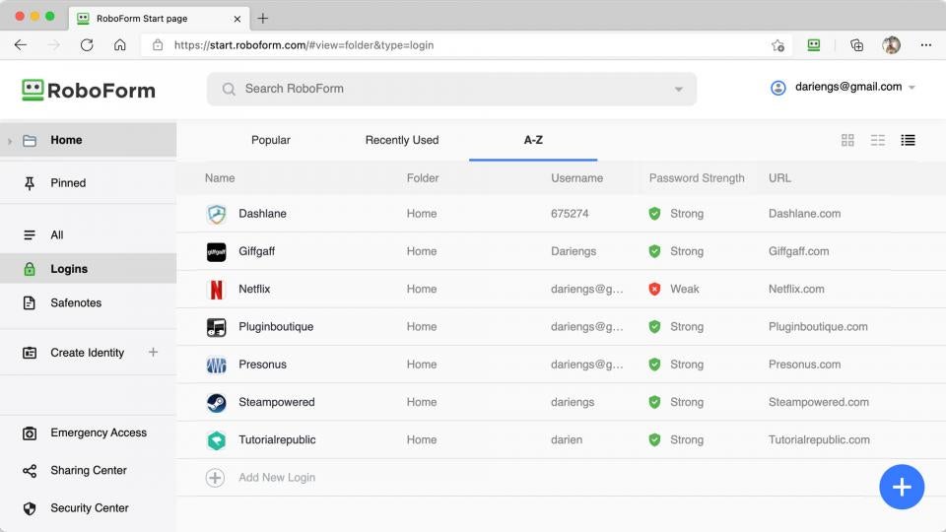Click the Add New Login text
The height and width of the screenshot is (532, 946).
tap(277, 478)
